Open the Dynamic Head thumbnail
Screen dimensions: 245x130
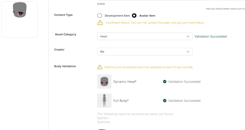[x=104, y=82]
